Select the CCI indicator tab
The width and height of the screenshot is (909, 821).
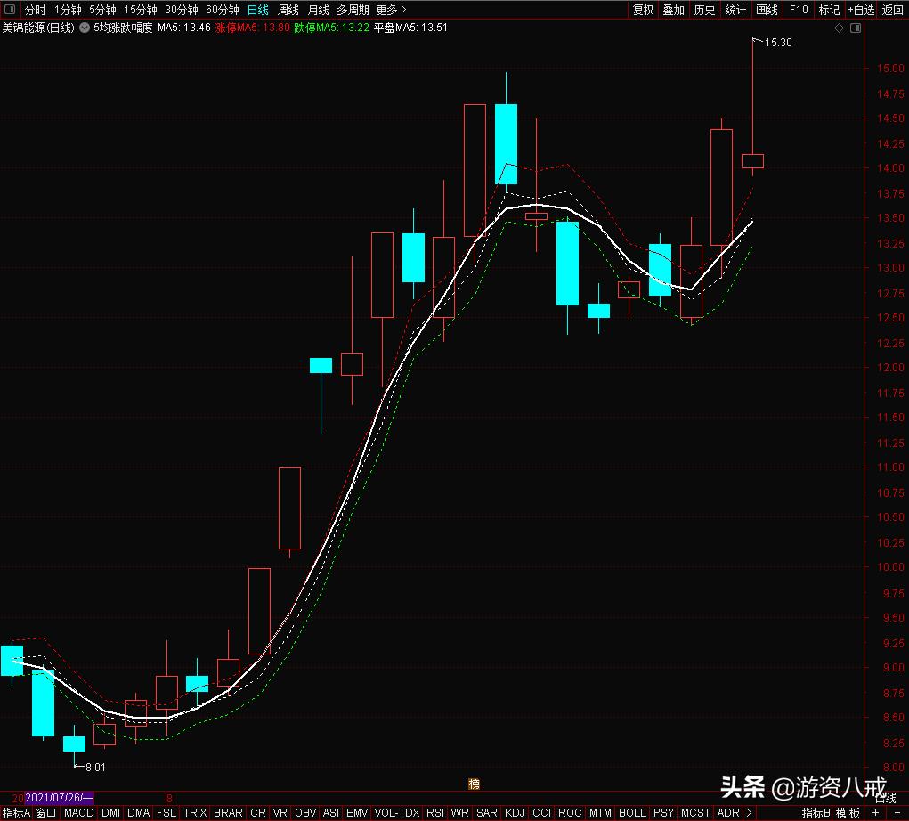point(541,813)
